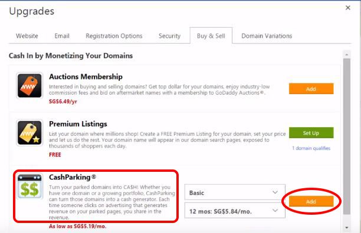361x233 pixels.
Task: Open the '1 domain qualifies' link
Action: (311, 148)
